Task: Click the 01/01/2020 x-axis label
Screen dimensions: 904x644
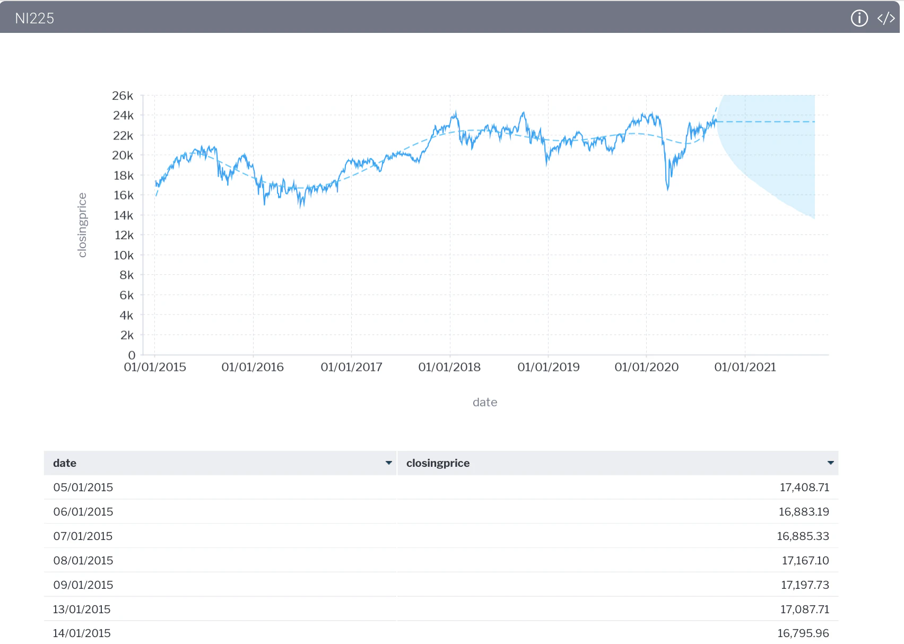Action: [647, 367]
